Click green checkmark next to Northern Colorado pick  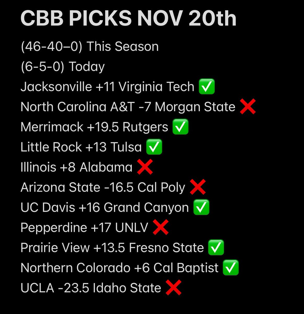231,268
